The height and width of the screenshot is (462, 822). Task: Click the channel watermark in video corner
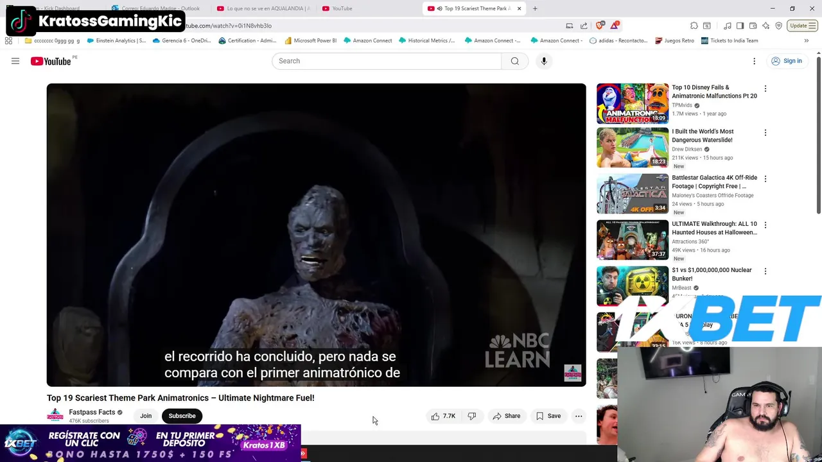573,373
